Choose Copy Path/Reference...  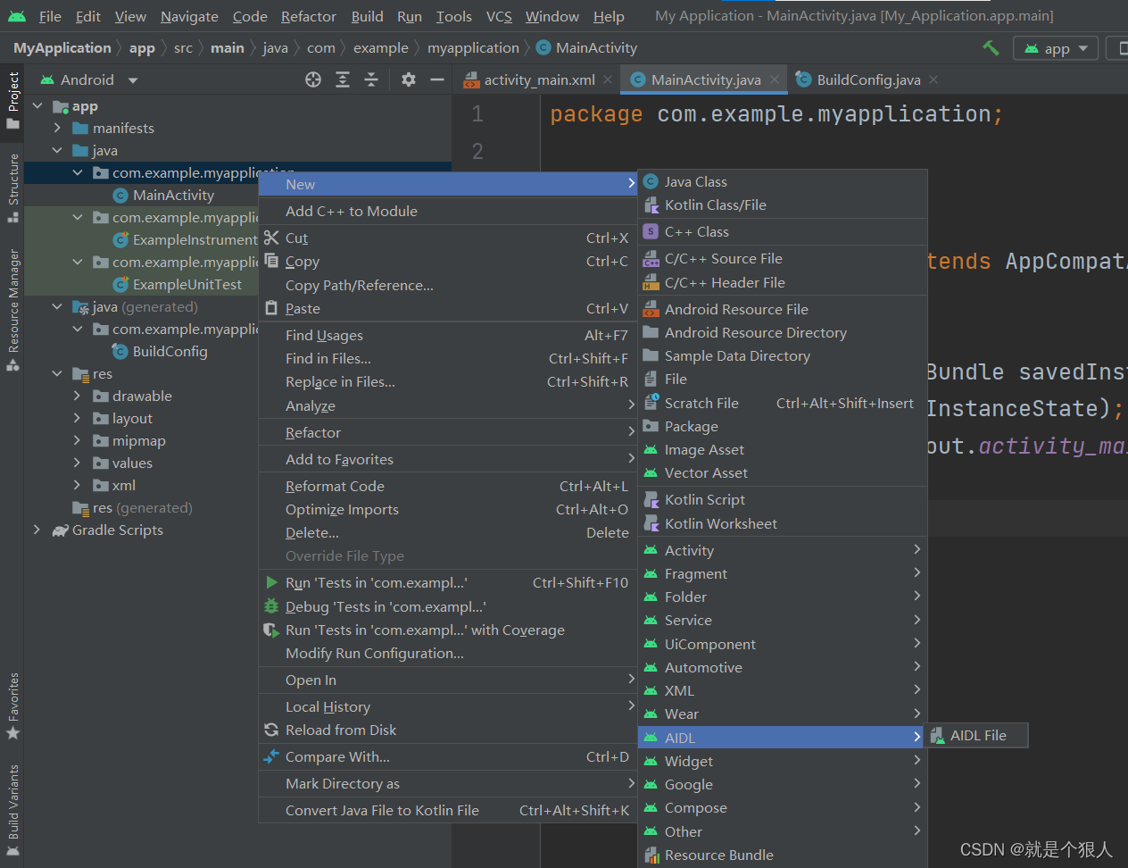click(448, 285)
